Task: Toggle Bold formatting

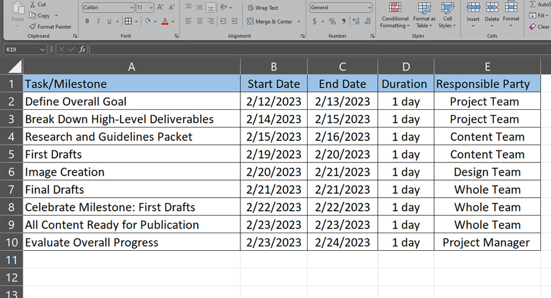Action: click(x=87, y=21)
